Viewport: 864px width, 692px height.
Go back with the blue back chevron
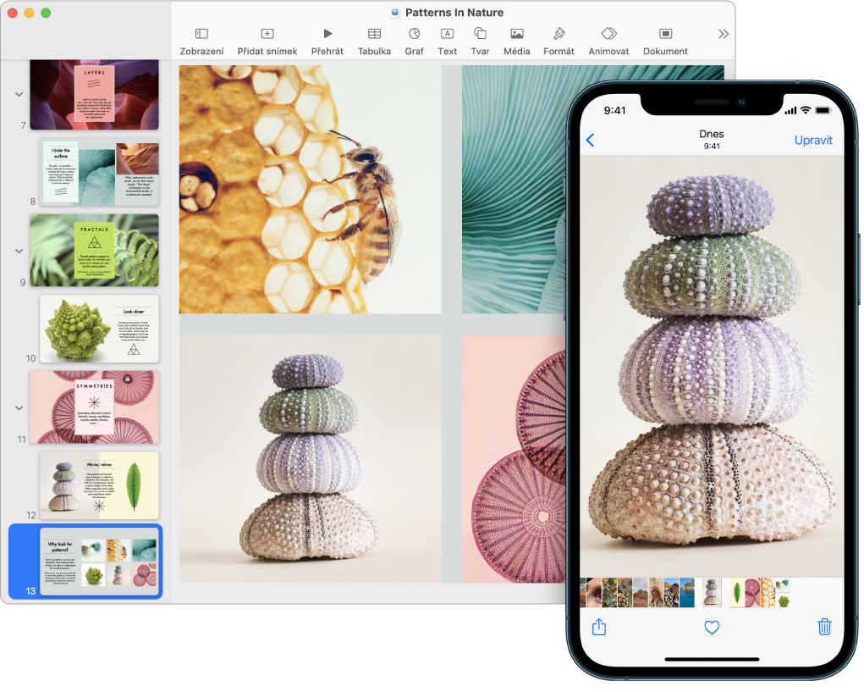click(590, 140)
